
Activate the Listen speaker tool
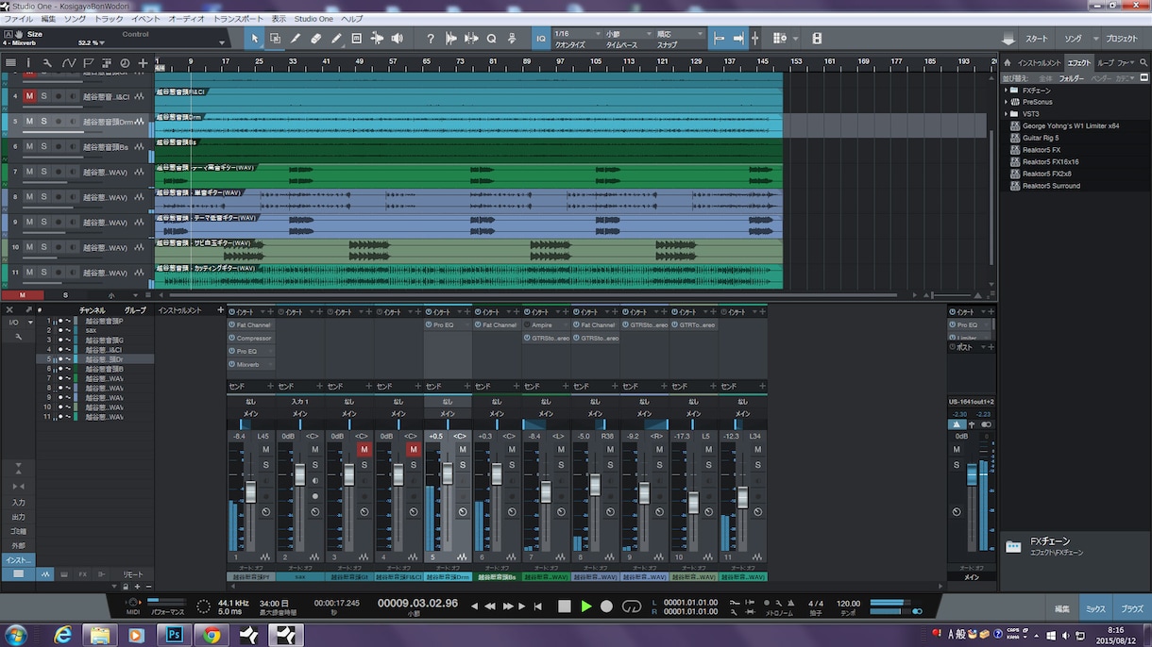point(398,39)
